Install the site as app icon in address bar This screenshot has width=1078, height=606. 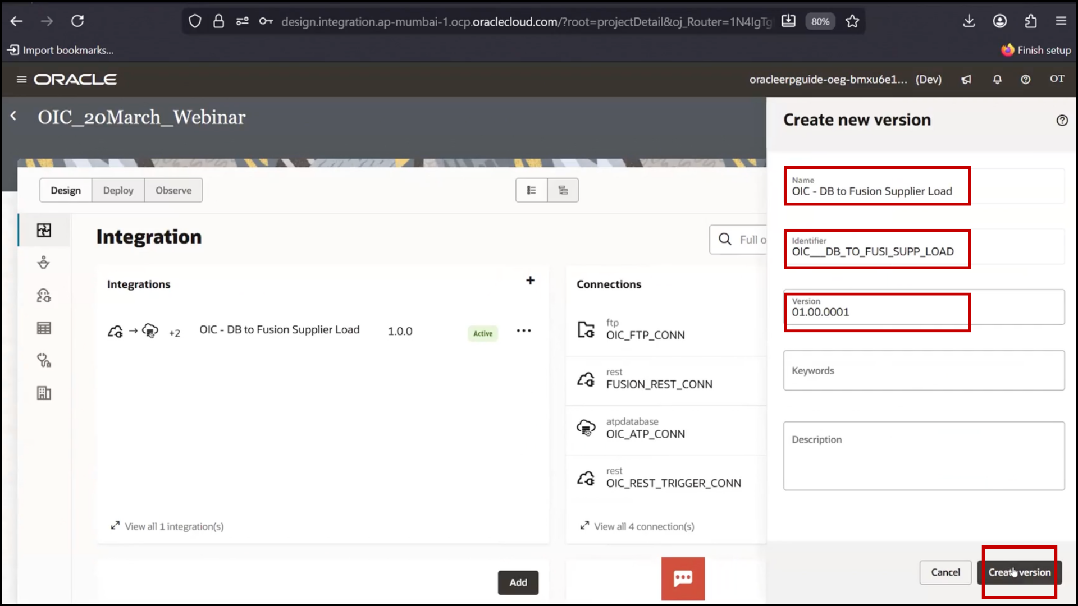[788, 21]
